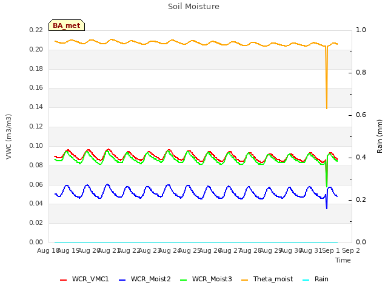This screenshot has height=291, width=388.
Task: Click the cyan Rain legend swatch
Action: pyautogui.click(x=306, y=280)
